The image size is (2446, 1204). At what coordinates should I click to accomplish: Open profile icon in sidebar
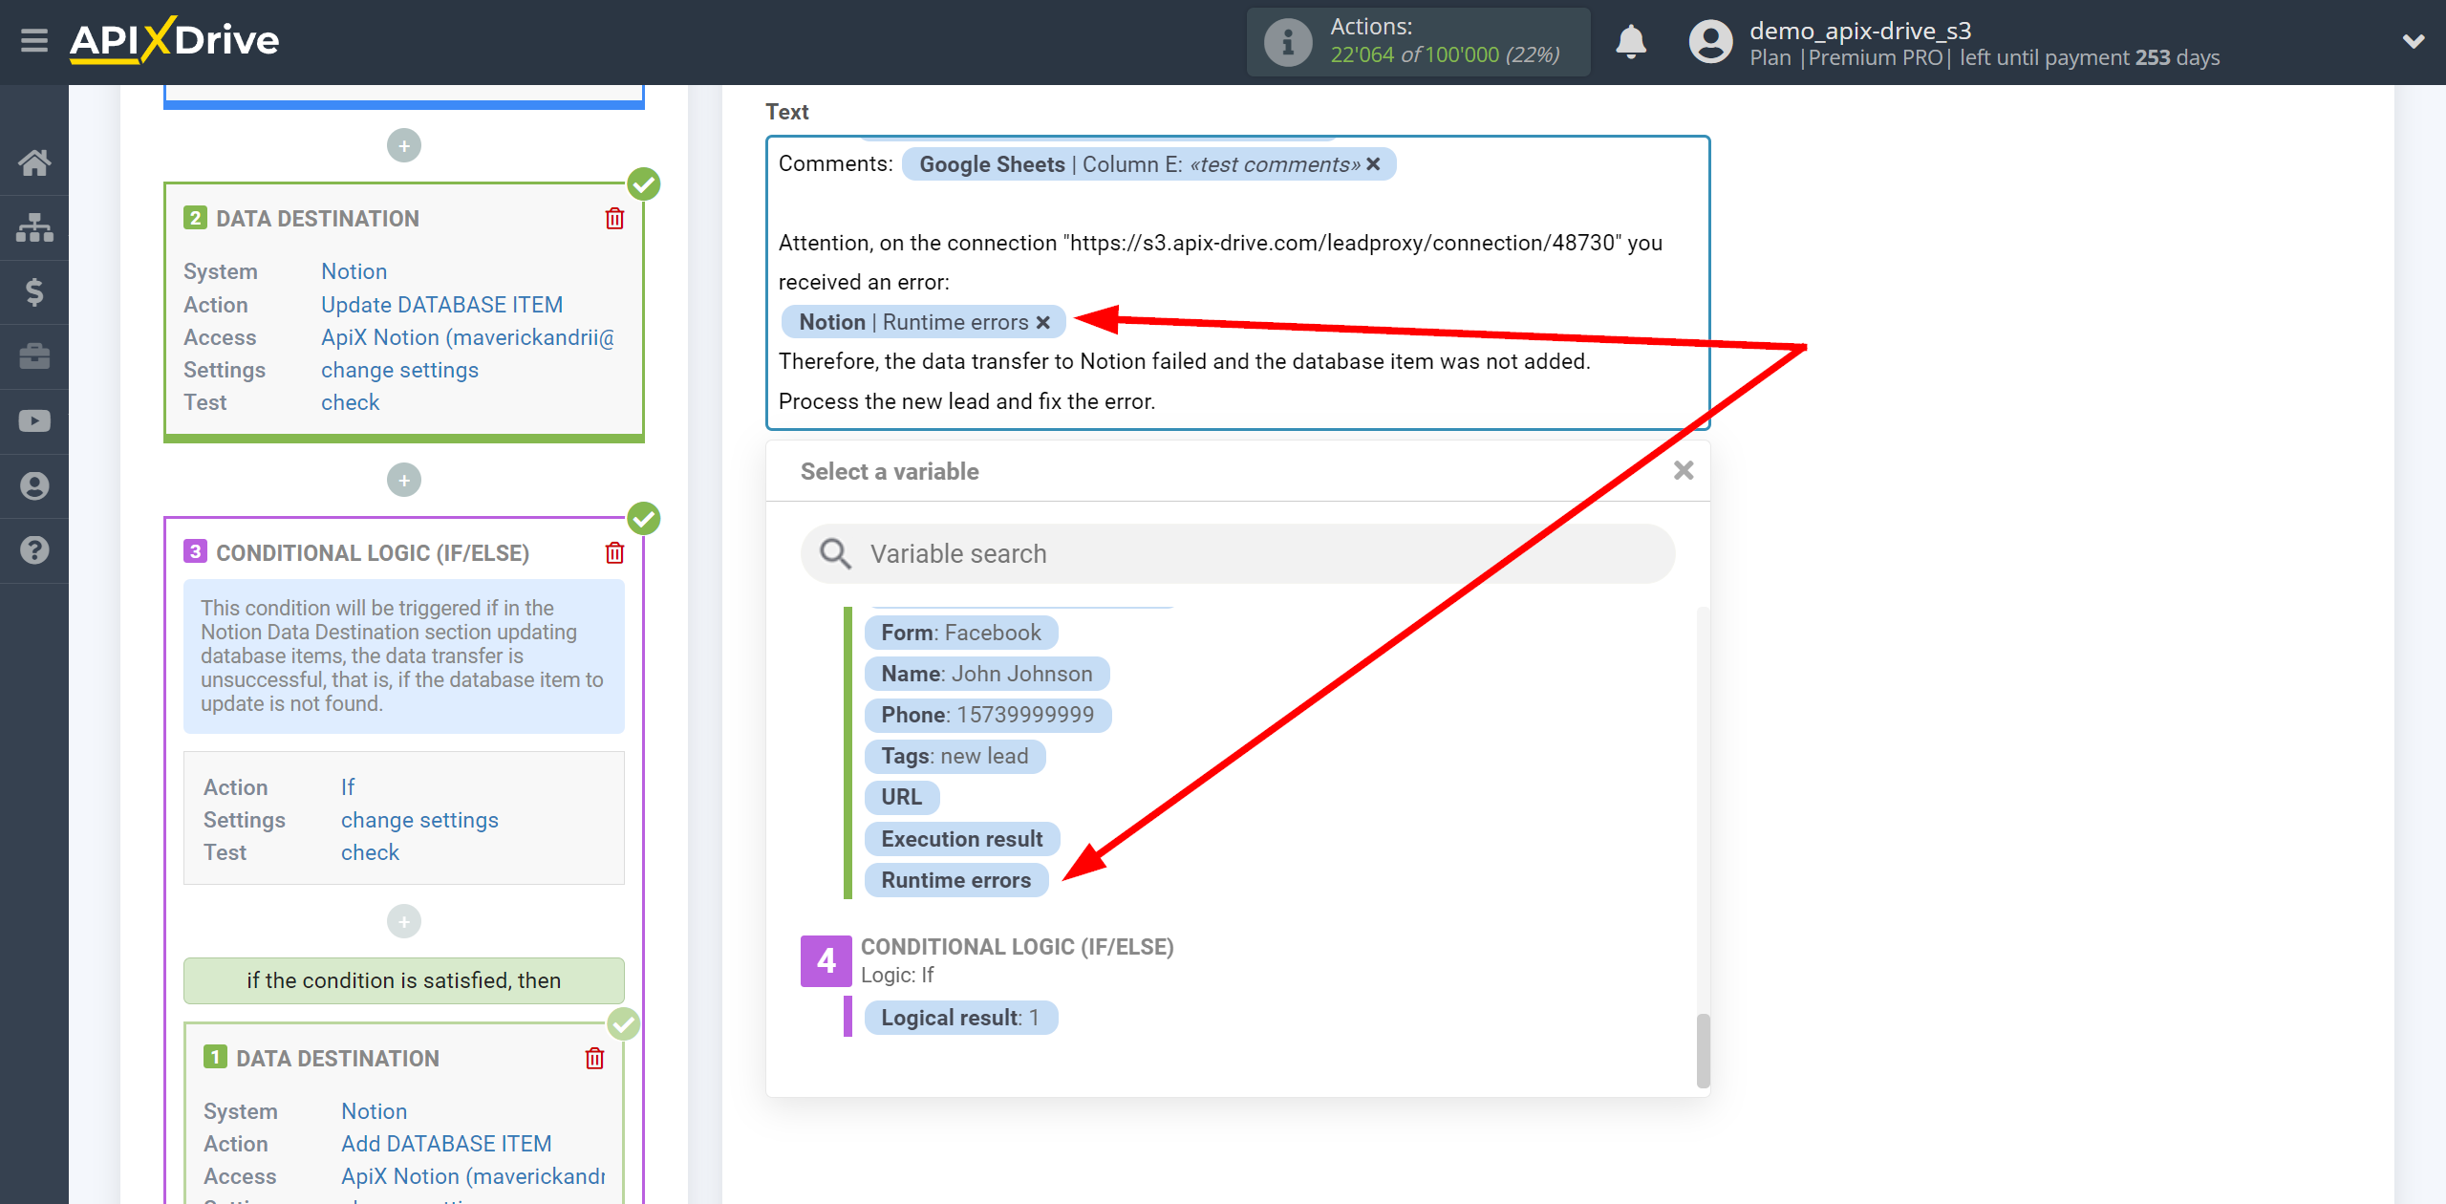(34, 485)
